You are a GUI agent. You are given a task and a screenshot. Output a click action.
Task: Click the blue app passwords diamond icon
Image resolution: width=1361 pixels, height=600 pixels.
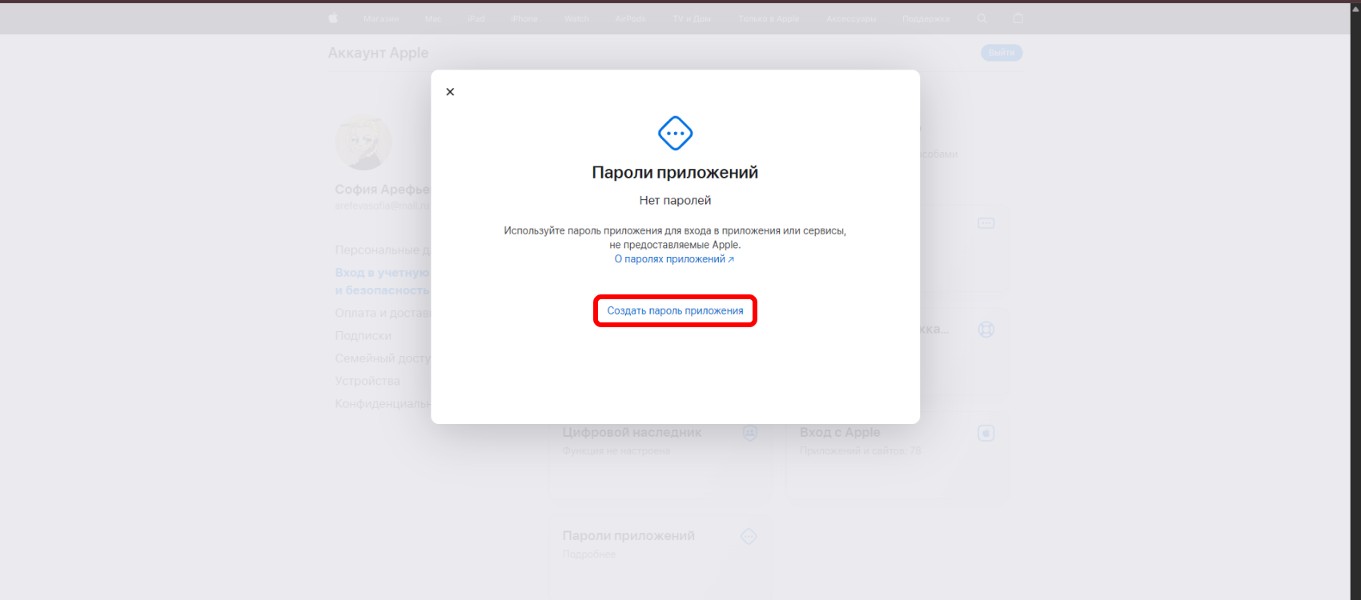pos(675,133)
